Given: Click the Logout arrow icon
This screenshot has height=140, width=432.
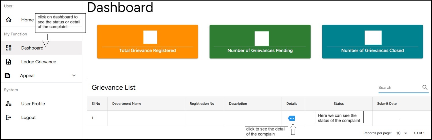Looking at the screenshot, I should click(x=9, y=118).
